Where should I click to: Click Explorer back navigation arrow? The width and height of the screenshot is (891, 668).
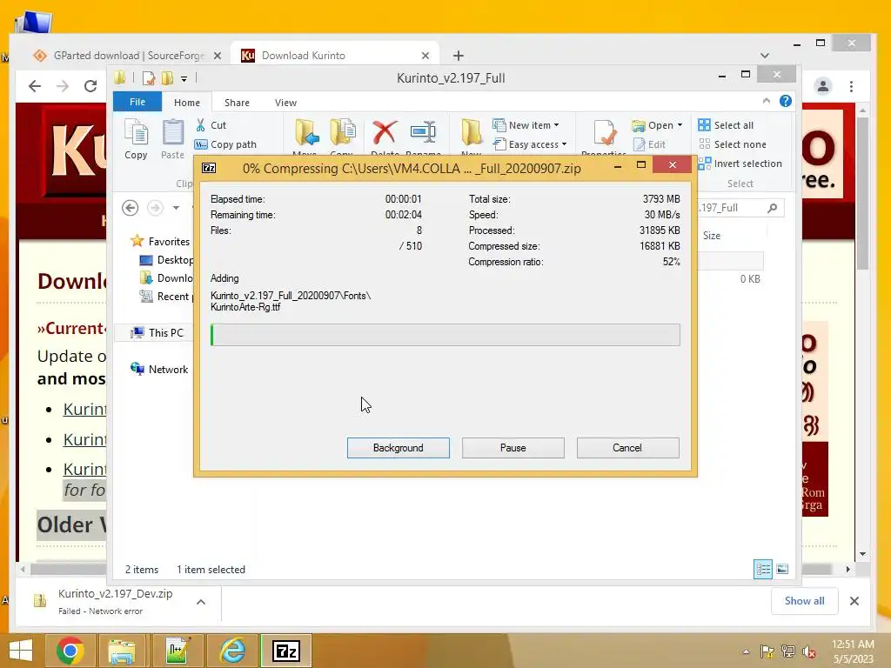click(131, 208)
